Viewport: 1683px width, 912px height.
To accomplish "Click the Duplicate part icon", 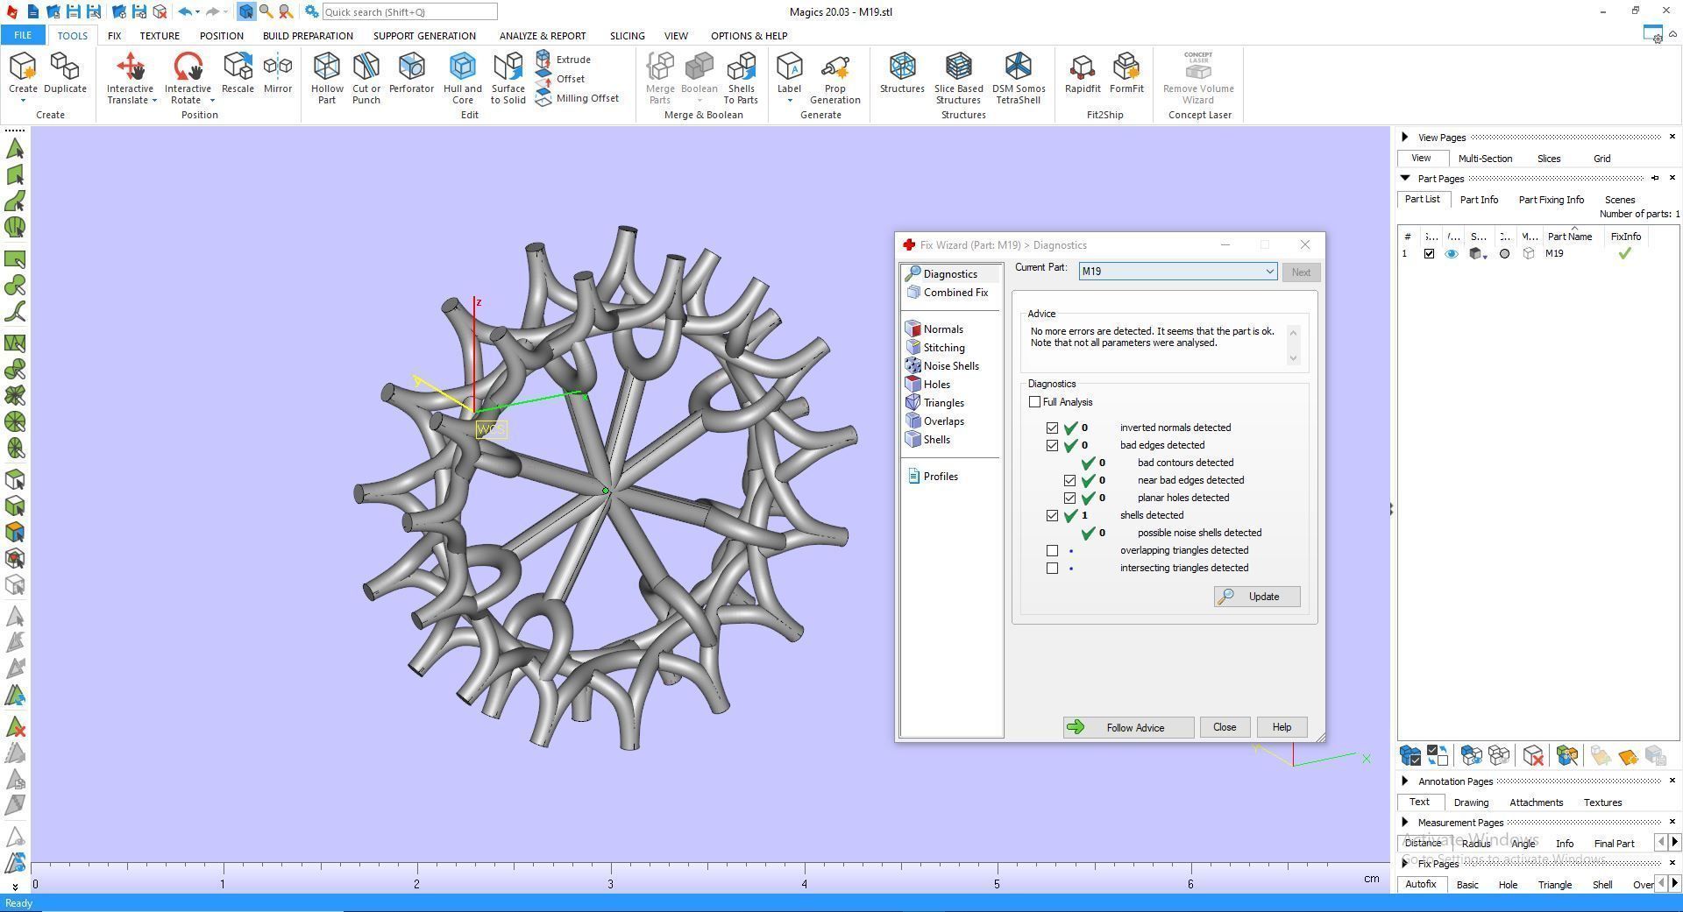I will point(65,73).
